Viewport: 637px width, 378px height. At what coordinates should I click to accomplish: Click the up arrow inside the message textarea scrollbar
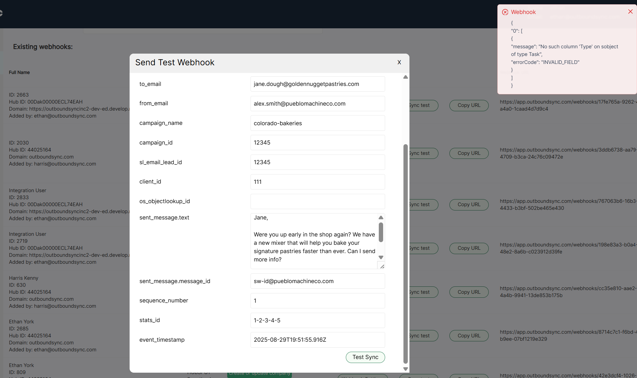(x=381, y=217)
